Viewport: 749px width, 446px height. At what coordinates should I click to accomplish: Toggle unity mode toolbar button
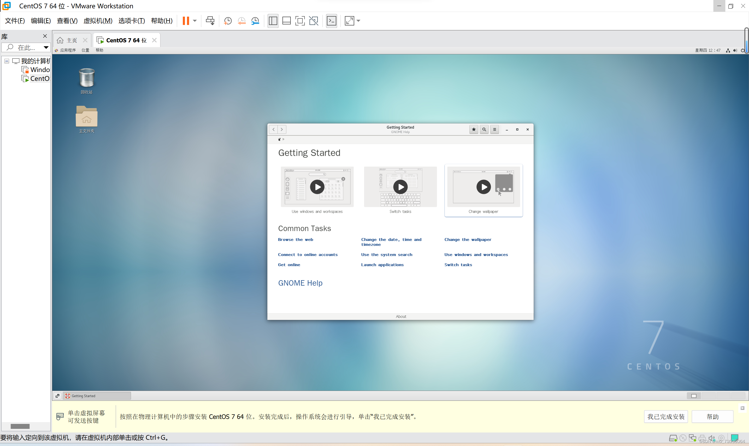(x=314, y=21)
